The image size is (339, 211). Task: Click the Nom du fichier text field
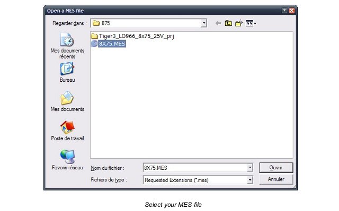[195, 168]
